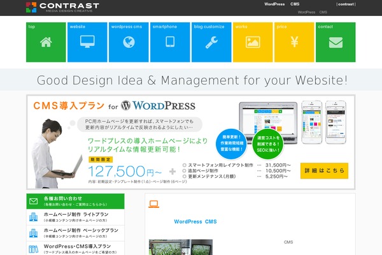
Task: Click the gray CMS link in header
Action: pyautogui.click(x=323, y=12)
